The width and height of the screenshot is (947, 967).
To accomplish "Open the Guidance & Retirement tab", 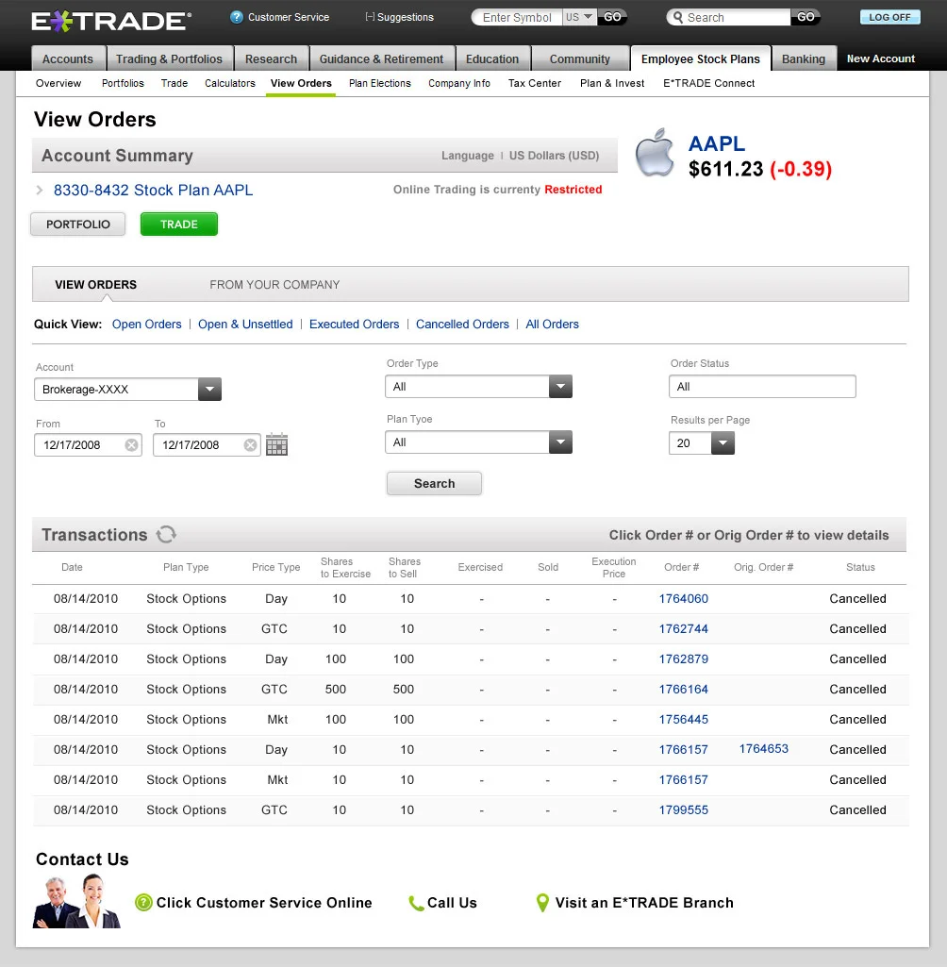I will tap(381, 58).
